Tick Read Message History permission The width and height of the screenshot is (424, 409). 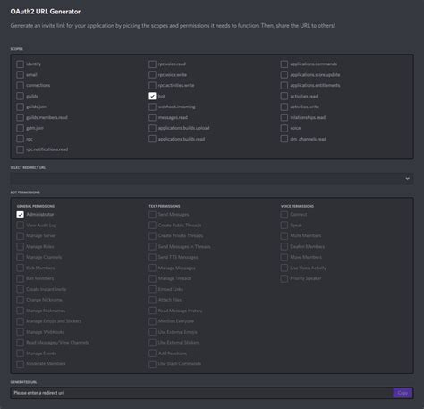point(152,311)
